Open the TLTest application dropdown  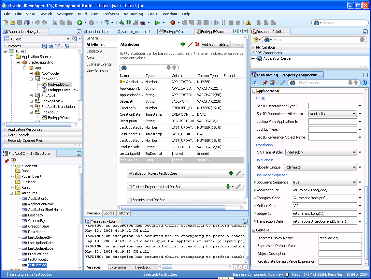[x=68, y=39]
